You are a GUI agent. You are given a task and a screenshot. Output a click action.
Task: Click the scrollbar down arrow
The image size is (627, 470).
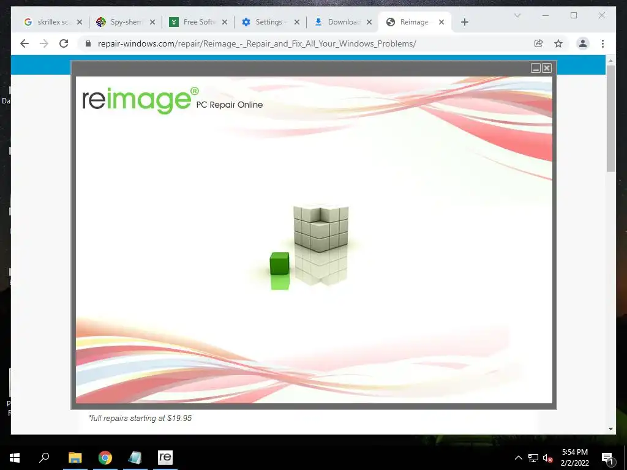[610, 429]
